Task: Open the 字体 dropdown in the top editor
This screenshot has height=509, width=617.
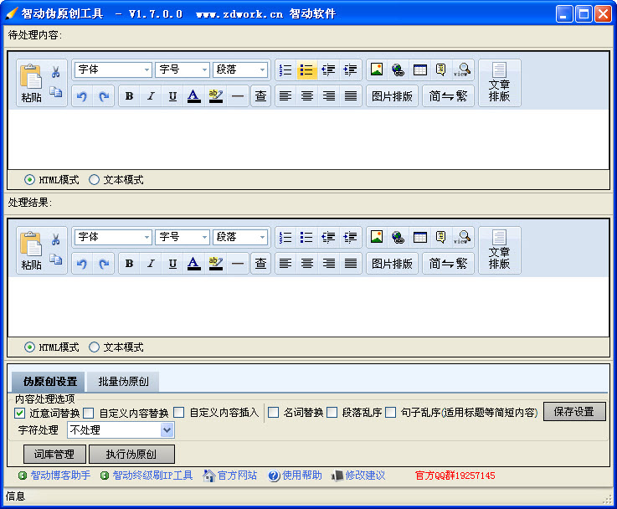Action: [113, 70]
